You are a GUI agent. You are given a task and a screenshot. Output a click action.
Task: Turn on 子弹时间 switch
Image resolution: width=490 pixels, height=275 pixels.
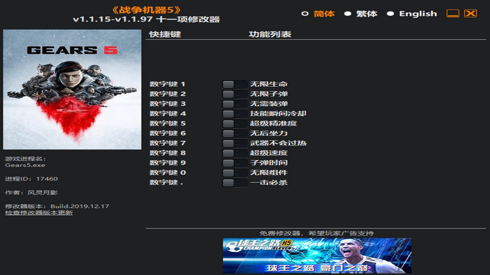click(235, 163)
